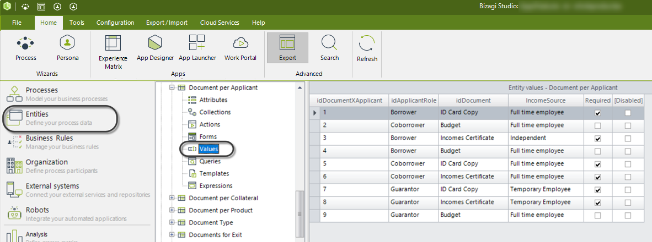This screenshot has width=652, height=242.
Task: Sort by the IncomeSource column header
Action: coord(546,101)
